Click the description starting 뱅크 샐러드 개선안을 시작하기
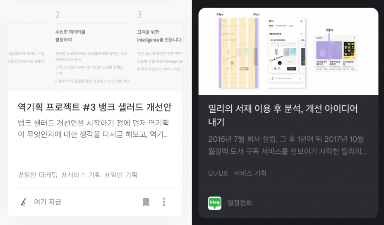Screen dimensions: 384x225 click(x=93, y=128)
